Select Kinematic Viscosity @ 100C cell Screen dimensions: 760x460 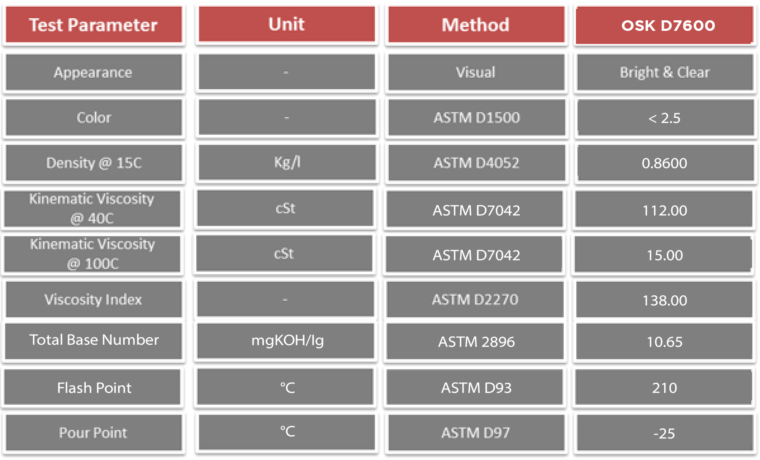(92, 254)
